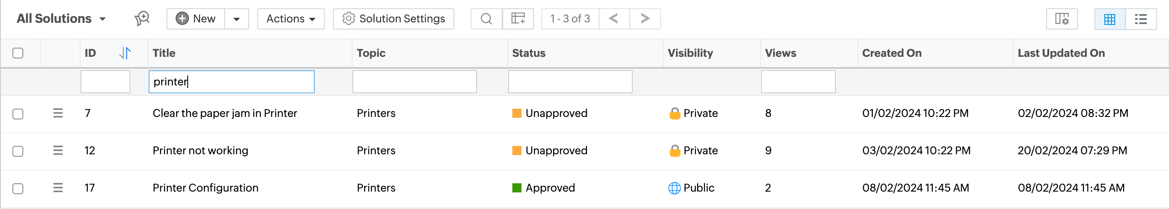Go to the next page arrow
1170x209 pixels.
point(645,19)
